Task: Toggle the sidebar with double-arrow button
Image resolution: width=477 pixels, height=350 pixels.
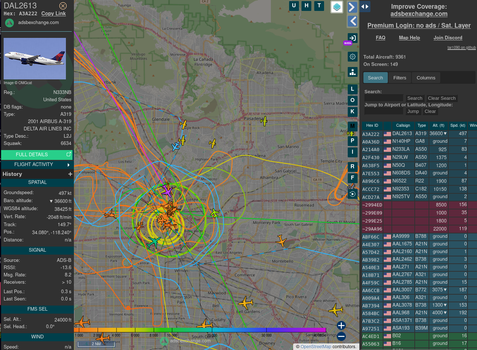Action: coord(365,7)
